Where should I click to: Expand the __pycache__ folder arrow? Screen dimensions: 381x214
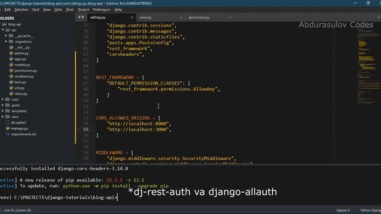click(6, 36)
